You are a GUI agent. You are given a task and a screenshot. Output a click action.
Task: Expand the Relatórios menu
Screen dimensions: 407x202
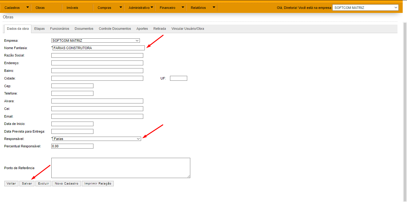[198, 8]
